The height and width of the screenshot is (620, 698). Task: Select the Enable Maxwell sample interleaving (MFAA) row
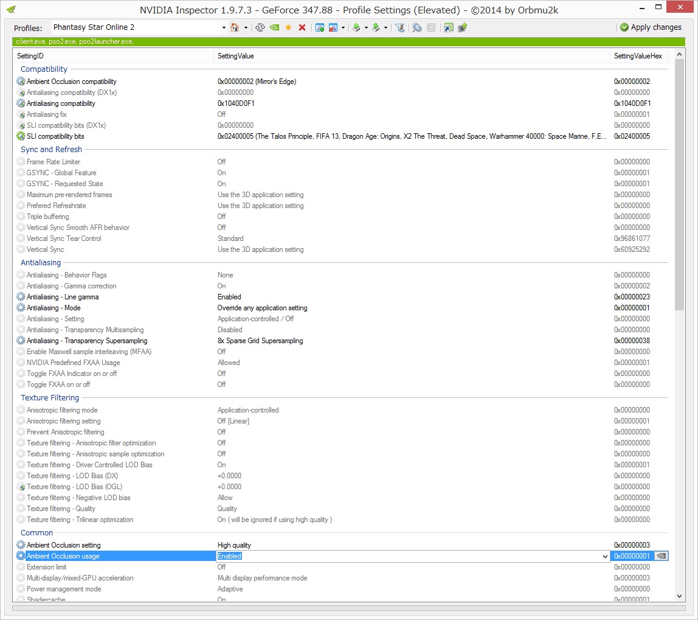point(342,352)
